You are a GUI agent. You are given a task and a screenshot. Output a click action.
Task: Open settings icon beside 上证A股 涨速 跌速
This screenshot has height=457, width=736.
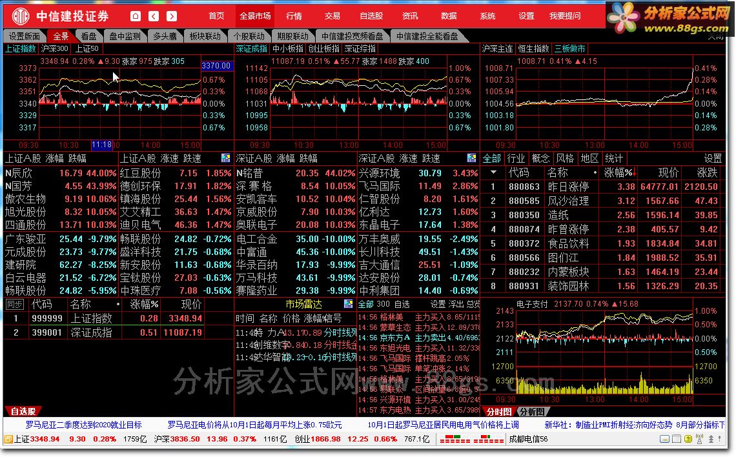pyautogui.click(x=226, y=158)
